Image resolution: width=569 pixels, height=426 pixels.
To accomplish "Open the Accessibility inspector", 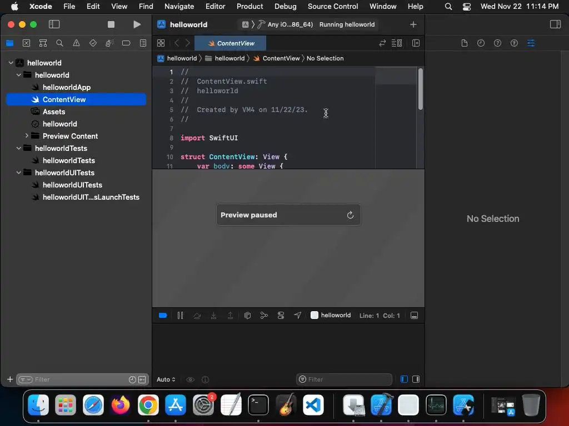I will [514, 43].
